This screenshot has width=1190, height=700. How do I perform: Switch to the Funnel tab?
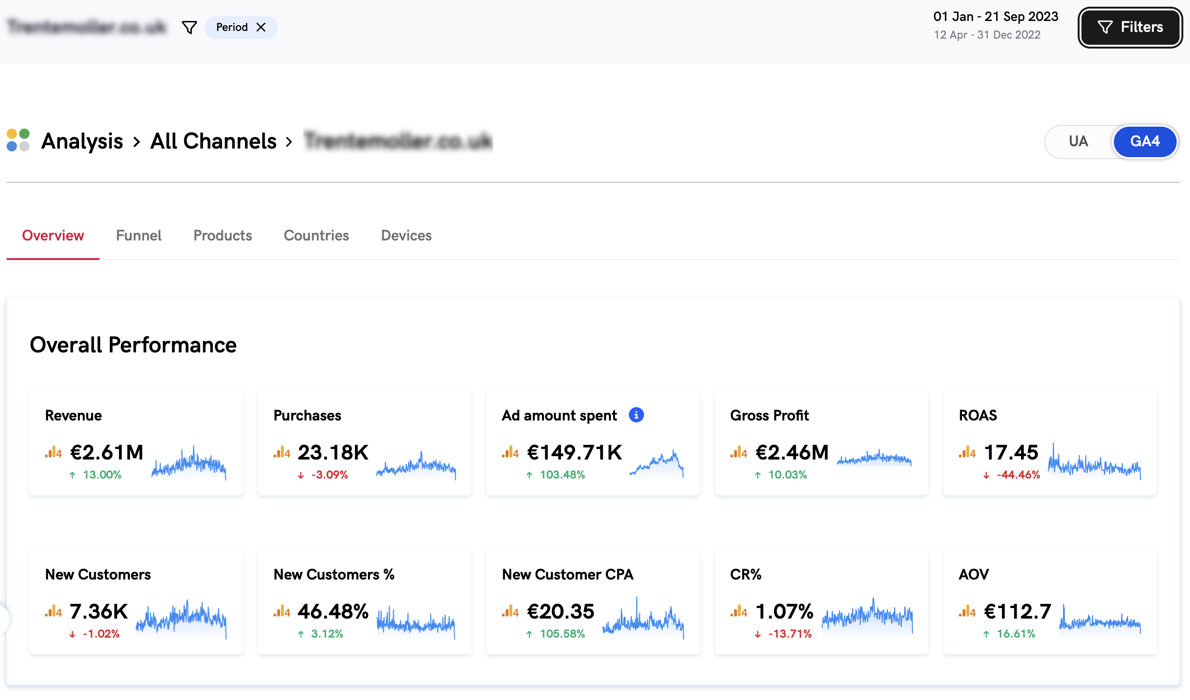click(x=139, y=235)
